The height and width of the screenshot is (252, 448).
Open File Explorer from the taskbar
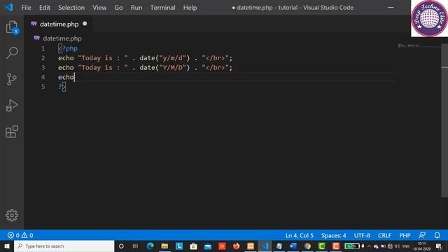(x=164, y=246)
